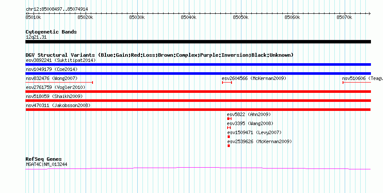
Task: Click the 85020k ruler tick label
Action: 85,17
